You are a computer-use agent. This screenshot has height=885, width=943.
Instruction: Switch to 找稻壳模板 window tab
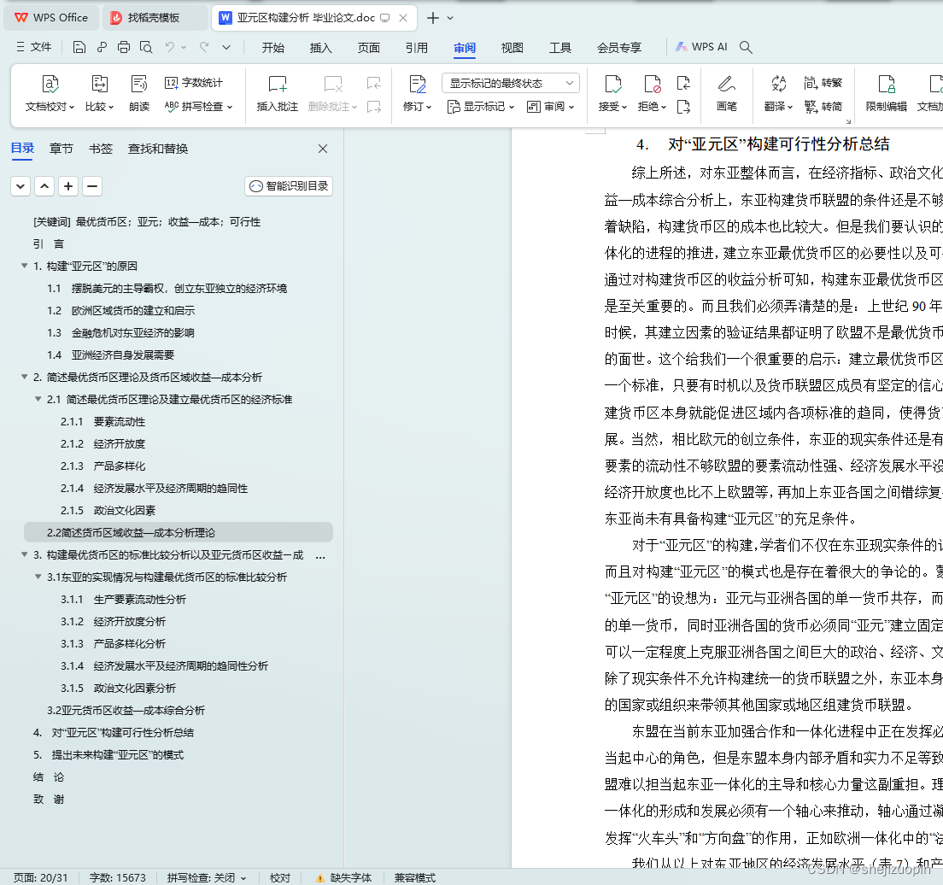(154, 18)
